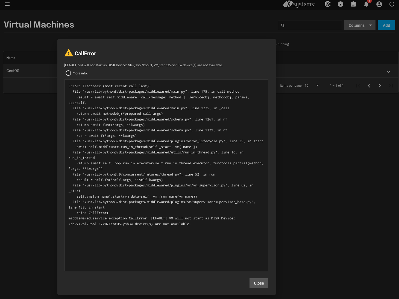Open the alerts bell notification

coord(366,4)
